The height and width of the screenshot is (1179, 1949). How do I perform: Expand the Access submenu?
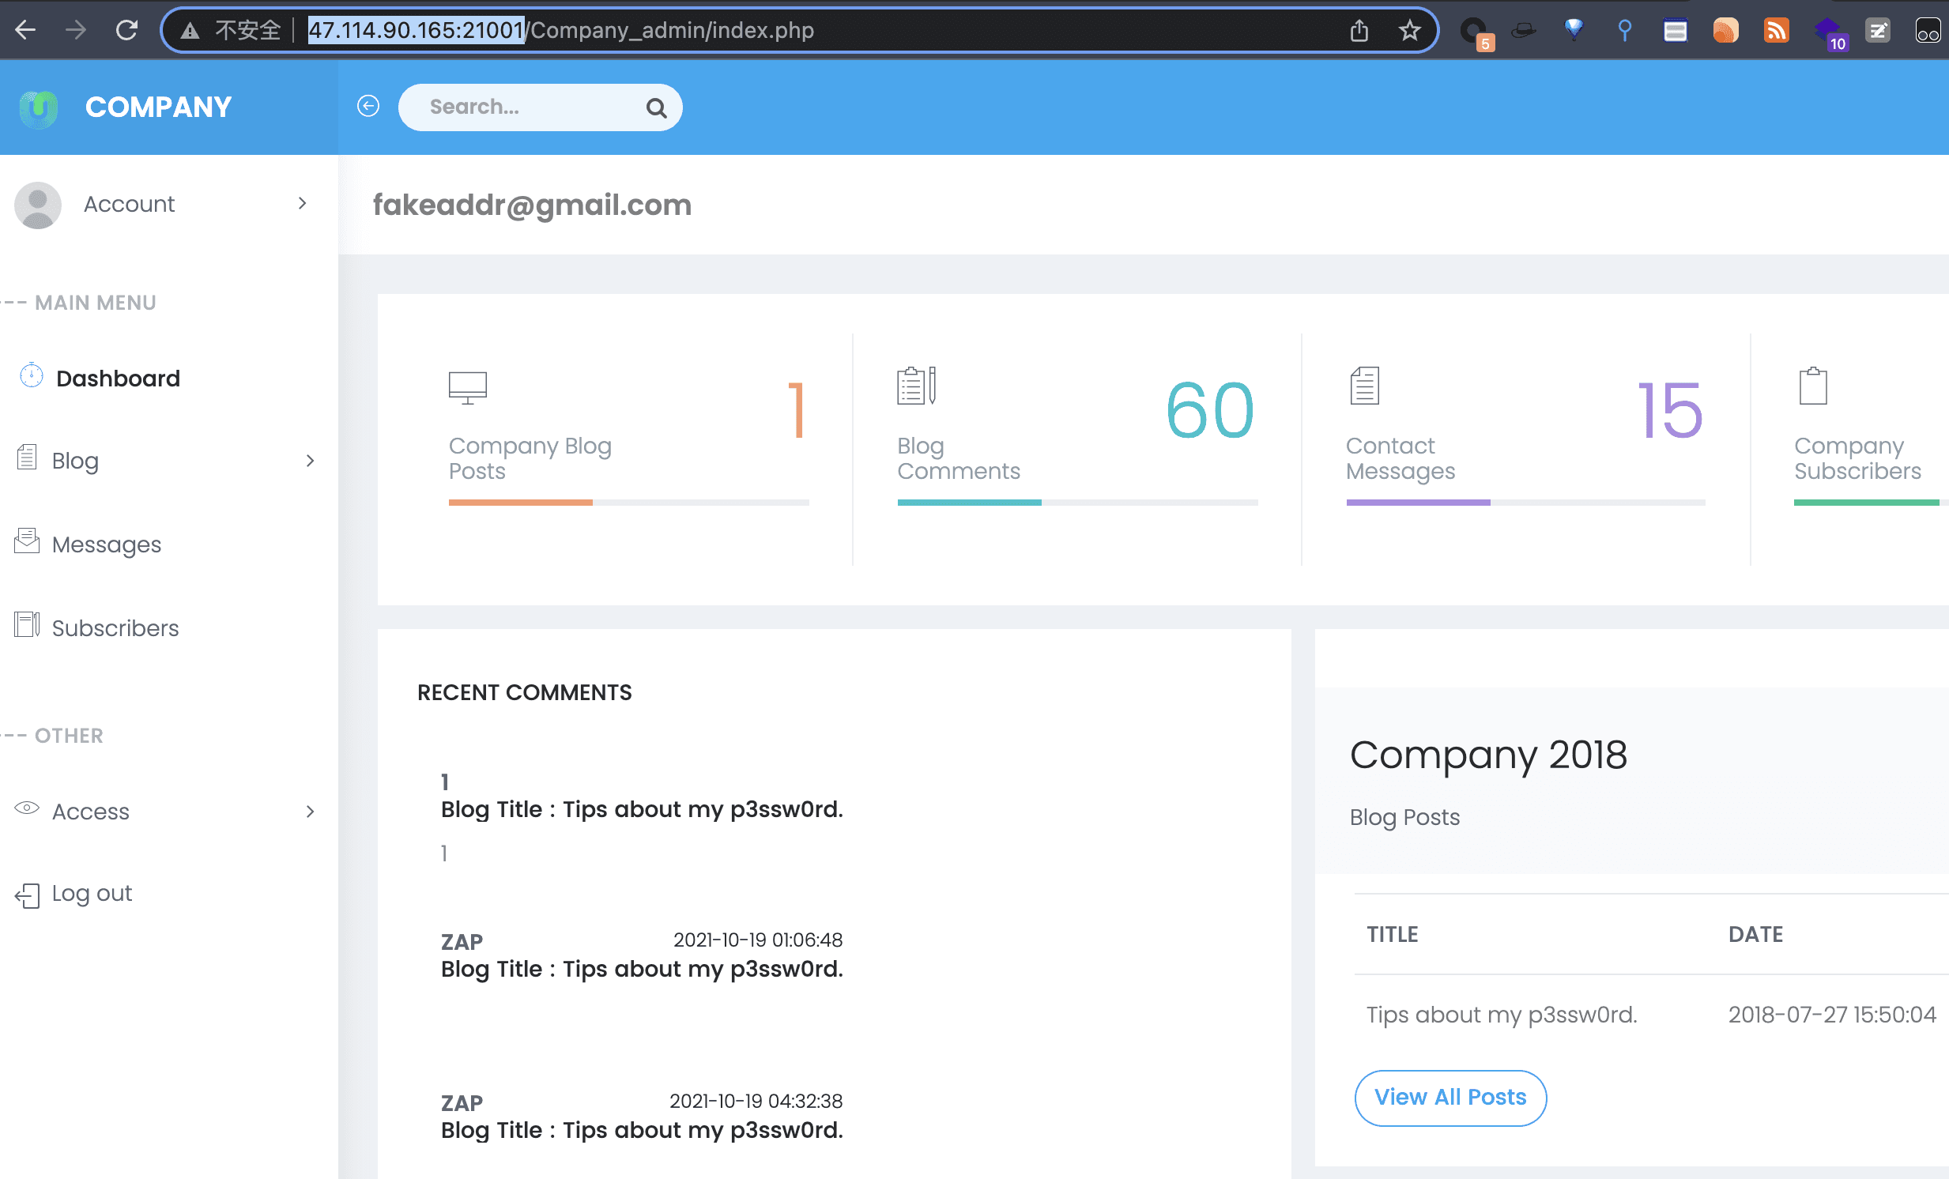coord(309,812)
